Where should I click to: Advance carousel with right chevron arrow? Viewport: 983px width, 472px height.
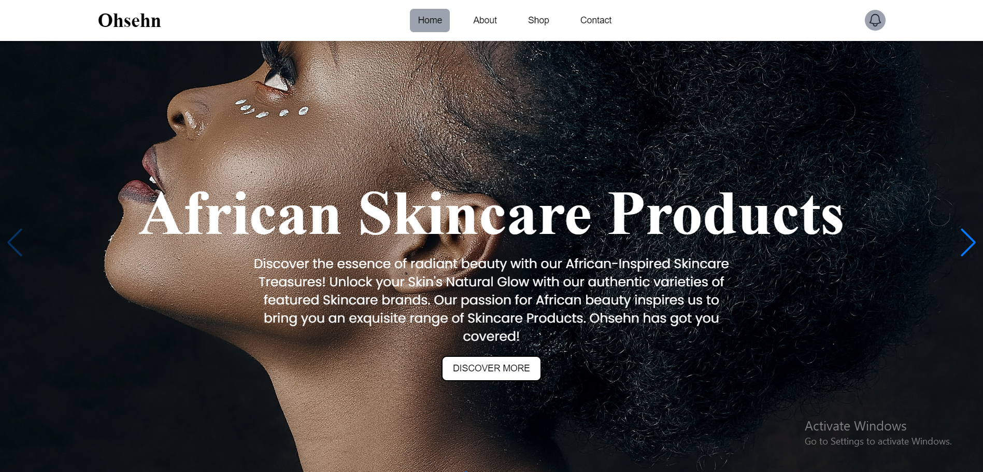tap(967, 243)
